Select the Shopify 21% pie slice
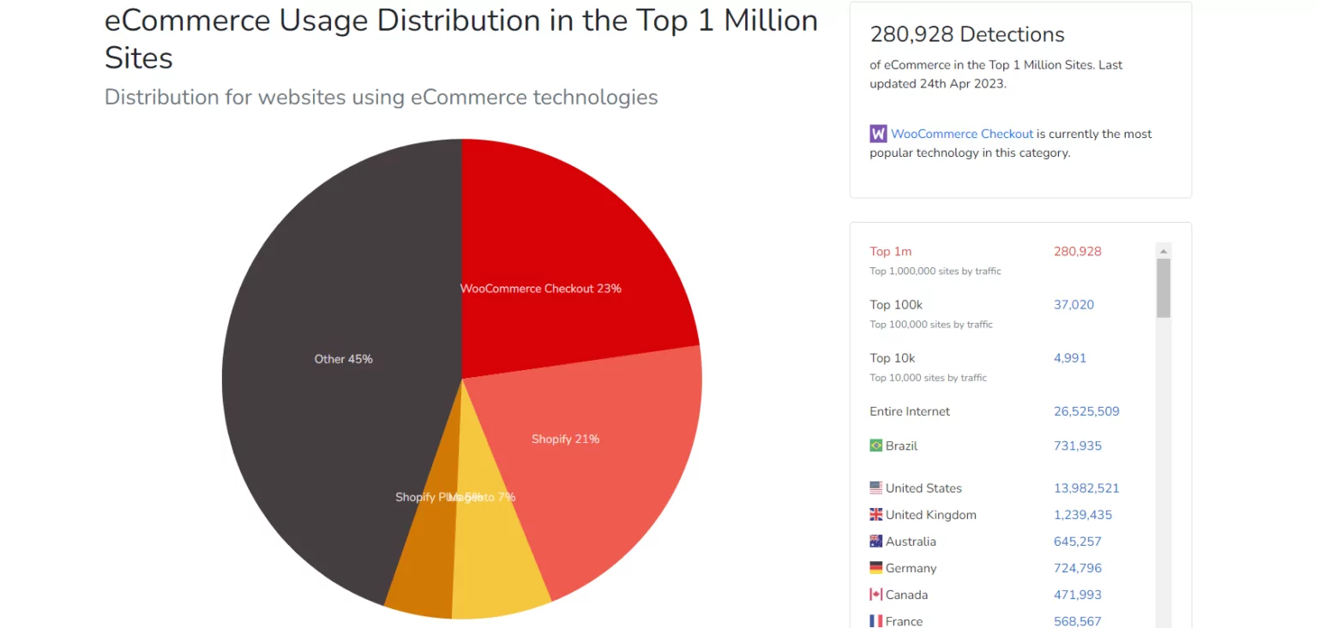Screen dimensions: 1317x628 coord(565,439)
